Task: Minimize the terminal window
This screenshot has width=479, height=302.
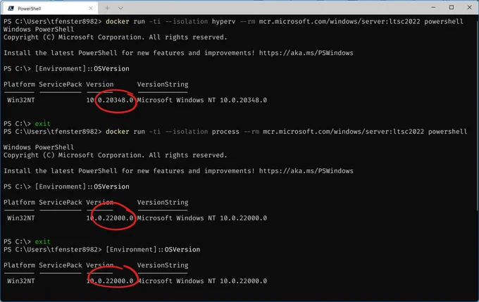Action: click(x=433, y=7)
